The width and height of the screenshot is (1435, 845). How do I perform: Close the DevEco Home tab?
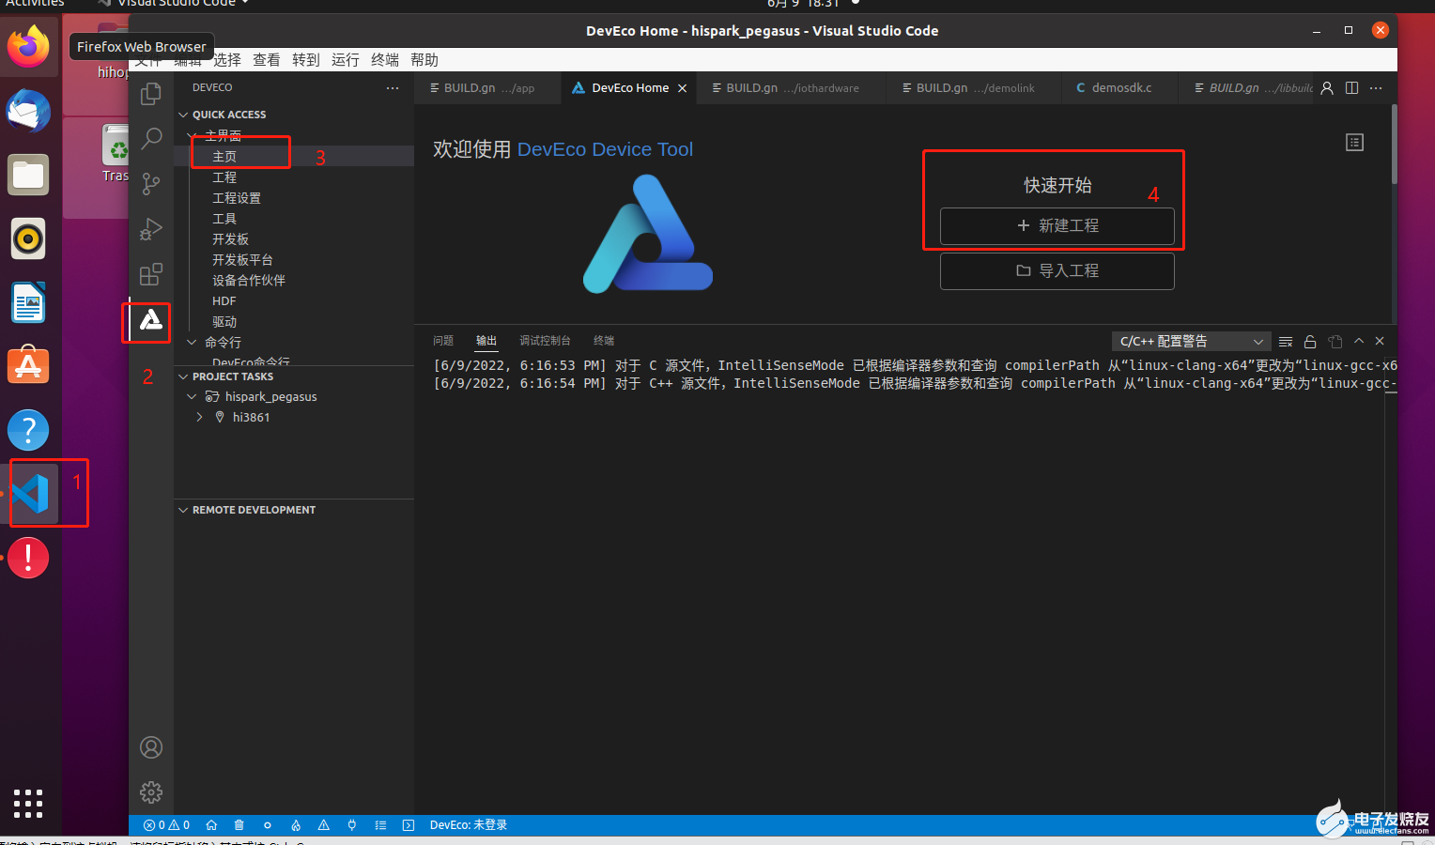(683, 88)
